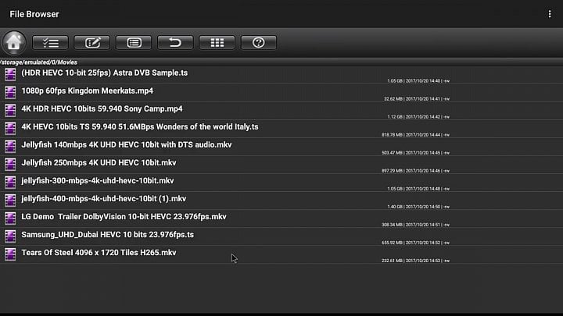Viewport: 563px width, 316px height.
Task: Click 818.78 MB details of Wonders Italy.ts
Action: pyautogui.click(x=415, y=135)
